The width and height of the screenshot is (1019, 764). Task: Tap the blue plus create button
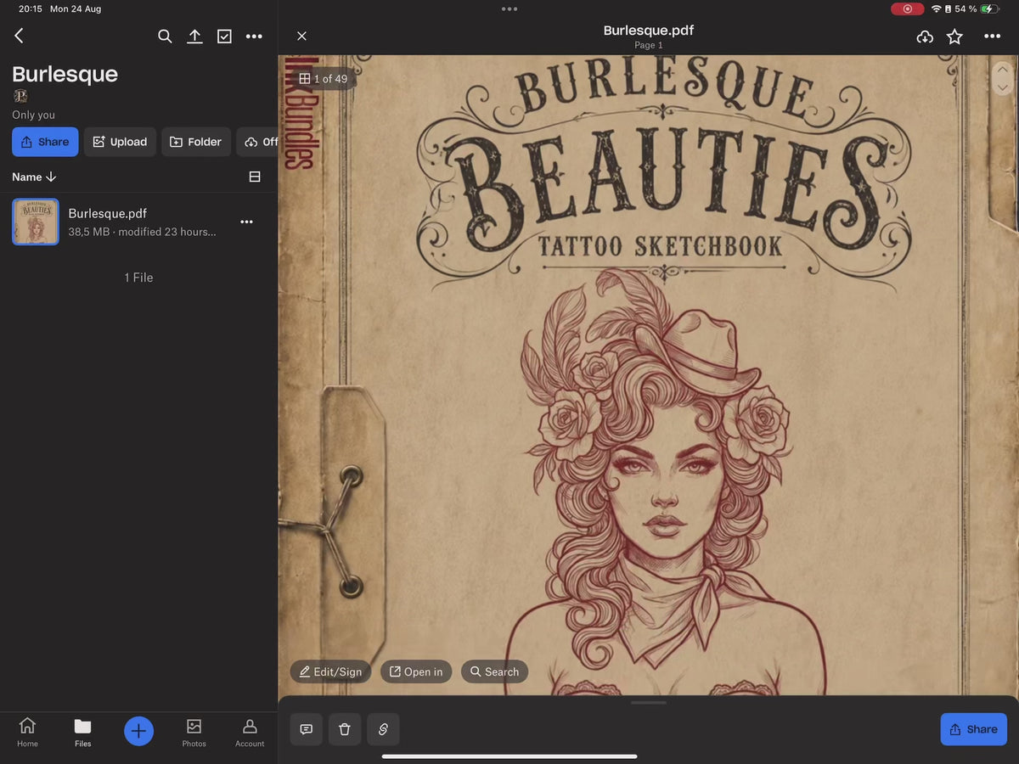tap(138, 731)
